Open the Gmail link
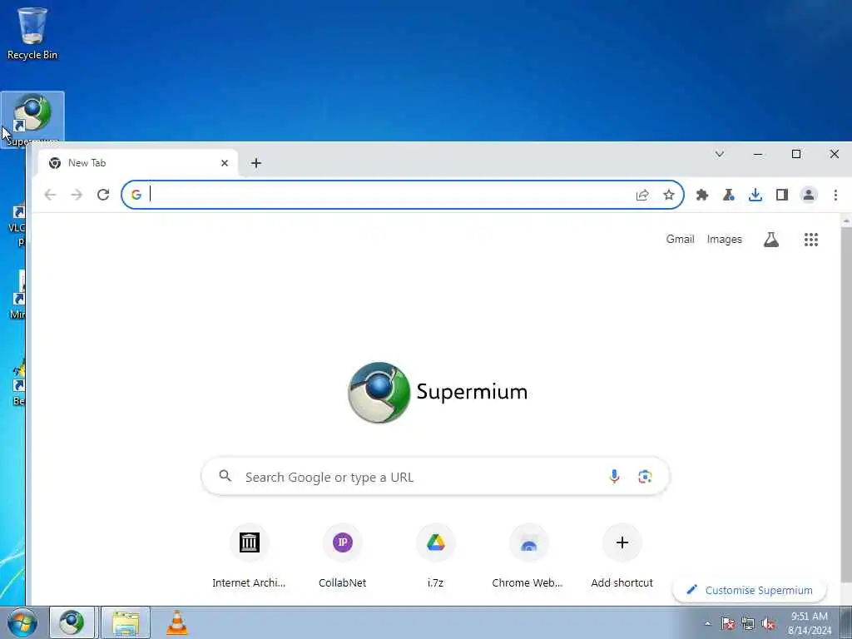This screenshot has width=852, height=639. pyautogui.click(x=681, y=239)
